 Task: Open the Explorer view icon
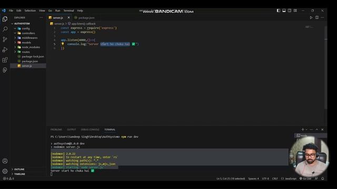click(x=5, y=19)
